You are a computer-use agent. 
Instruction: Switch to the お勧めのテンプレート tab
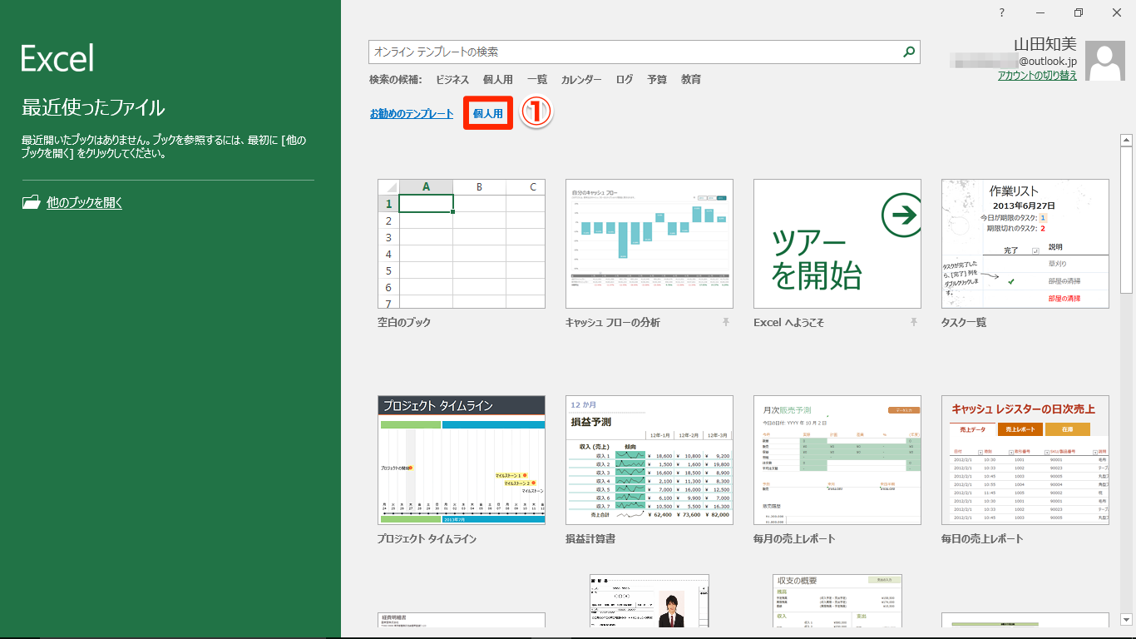coord(412,114)
